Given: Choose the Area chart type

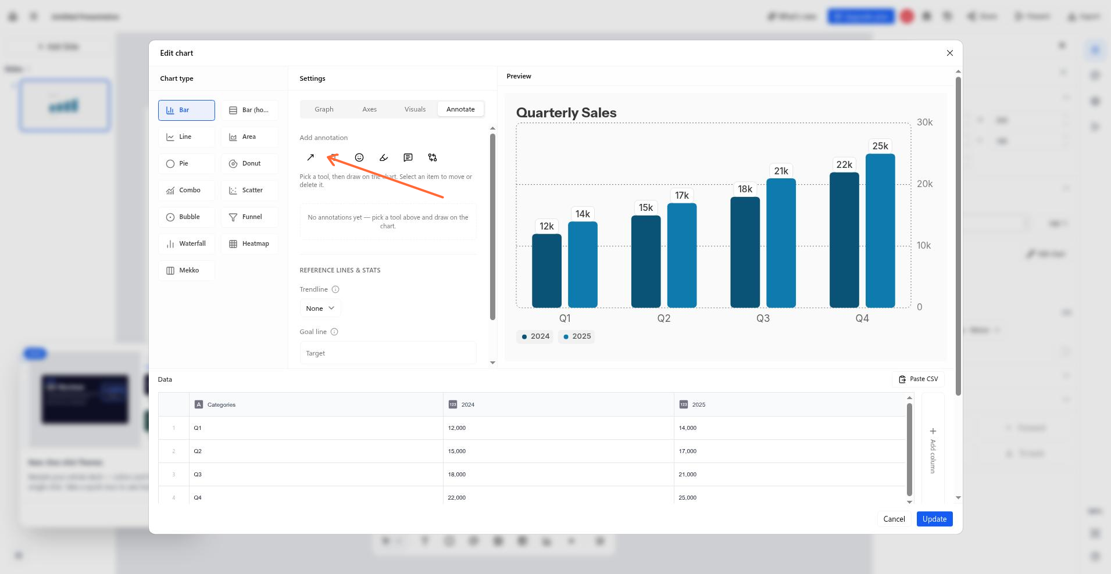Looking at the screenshot, I should (249, 137).
